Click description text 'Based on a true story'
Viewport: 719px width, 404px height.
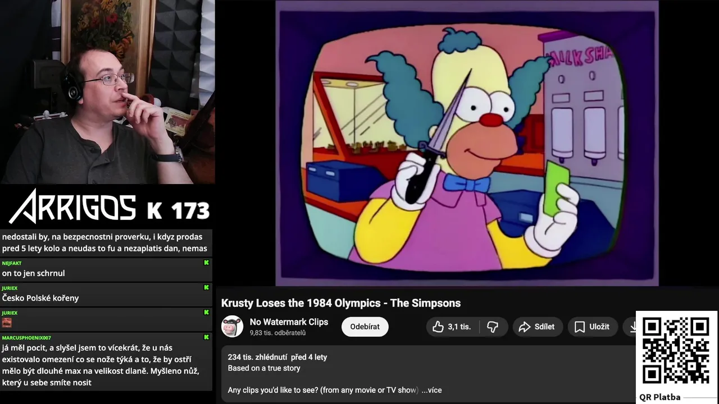[264, 368]
